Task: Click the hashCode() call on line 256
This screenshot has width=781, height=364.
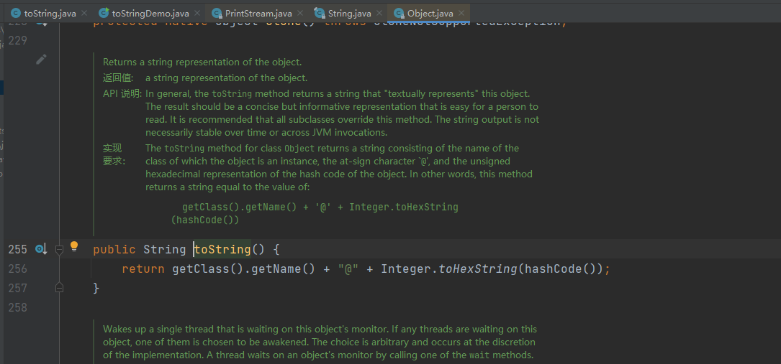Action: [x=561, y=269]
